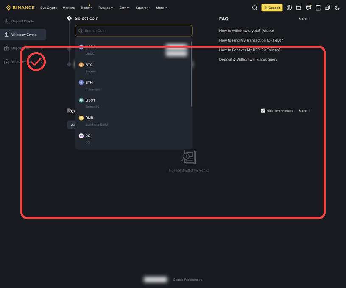The height and width of the screenshot is (288, 346).
Task: Click the yellow Deposit button
Action: pos(272,8)
